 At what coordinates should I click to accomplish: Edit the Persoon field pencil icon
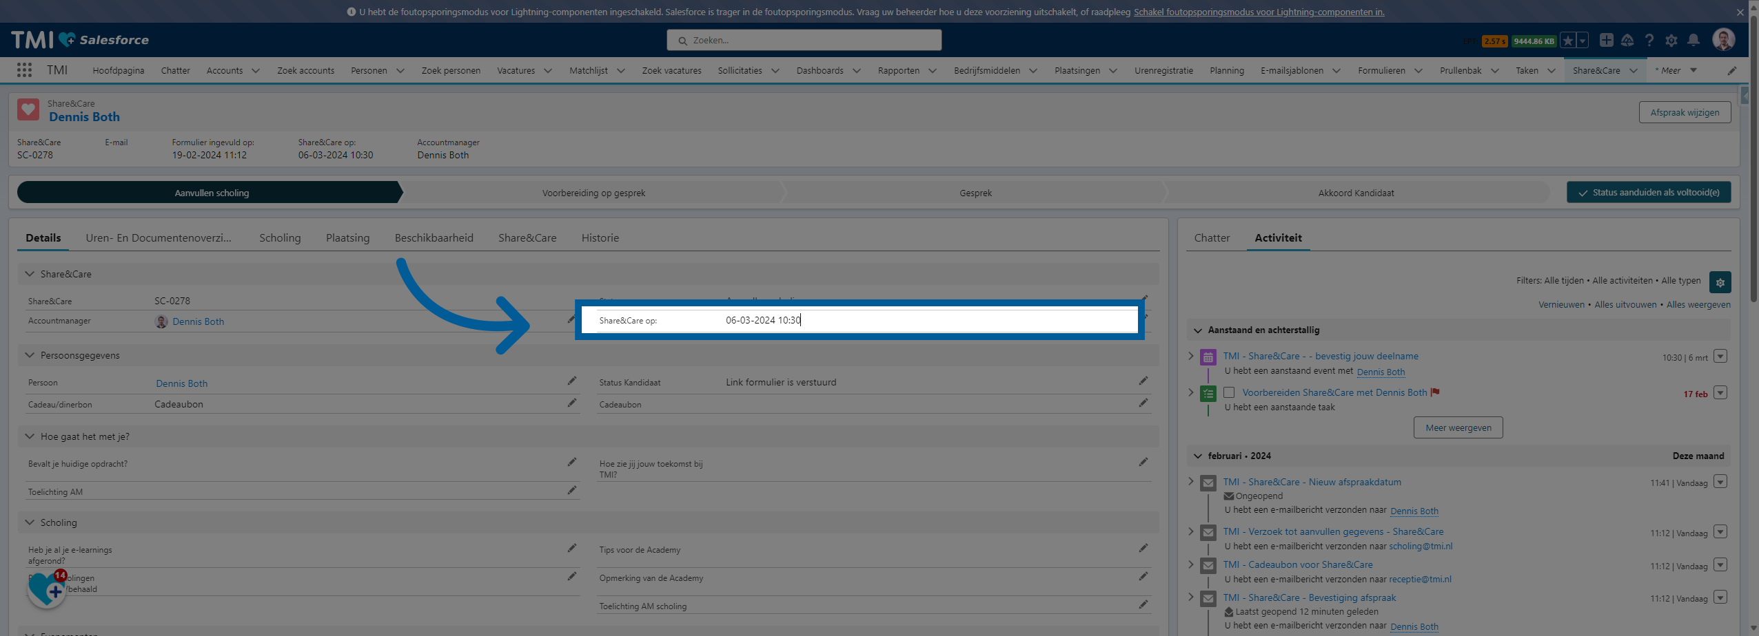tap(571, 381)
